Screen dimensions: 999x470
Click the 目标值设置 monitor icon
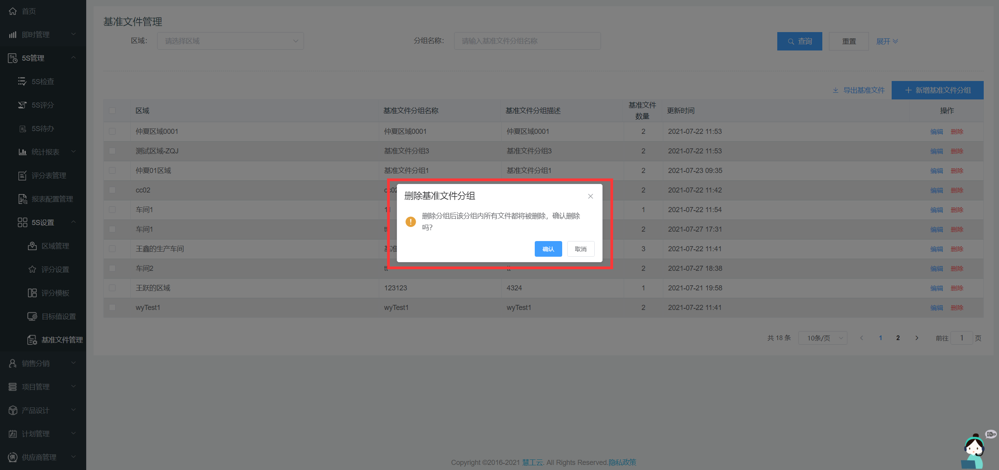pos(32,316)
